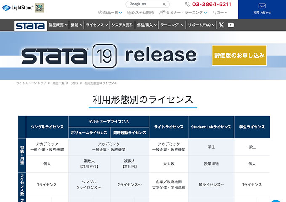Click the 対象・用途 row header
Image resolution: width=286 pixels, height=202 pixels.
tap(22, 155)
